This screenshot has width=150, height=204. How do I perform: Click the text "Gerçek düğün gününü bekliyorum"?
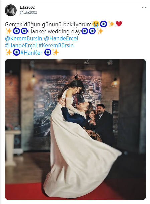48,24
